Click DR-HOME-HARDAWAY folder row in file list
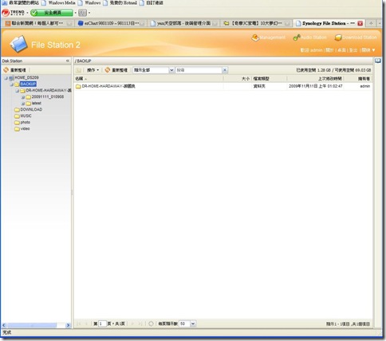Screen dimensions: 386x341 pos(223,86)
